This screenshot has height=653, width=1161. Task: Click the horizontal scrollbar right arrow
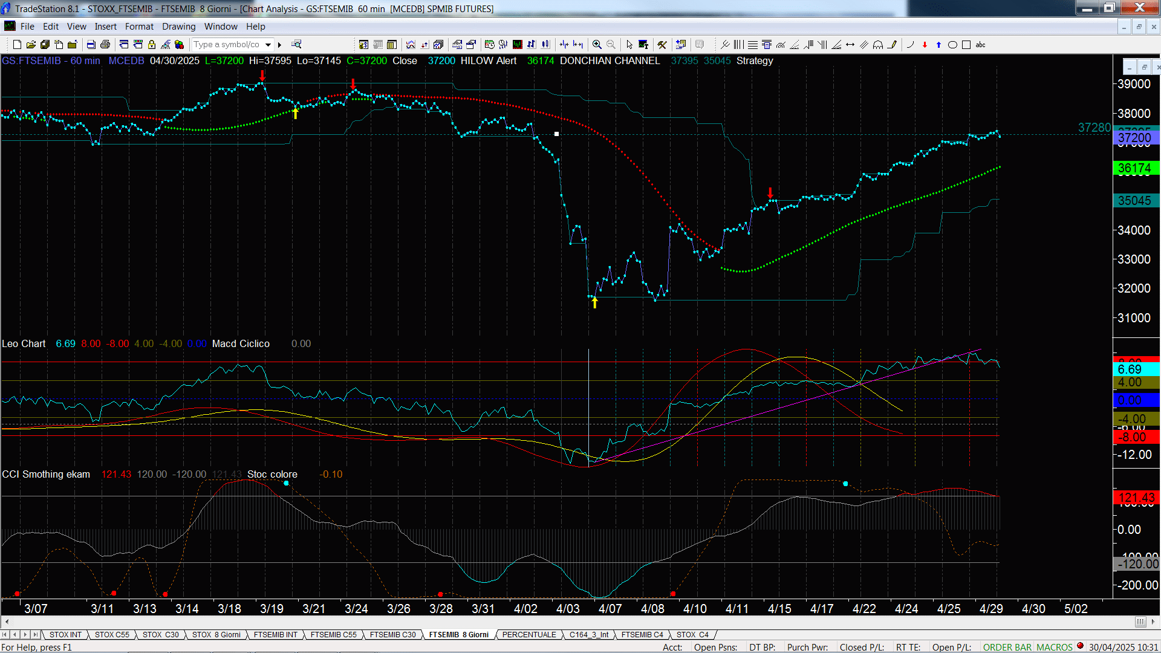1154,622
